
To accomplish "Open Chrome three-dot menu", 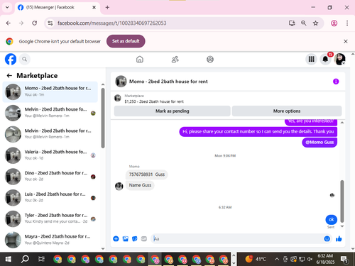I will coord(347,23).
